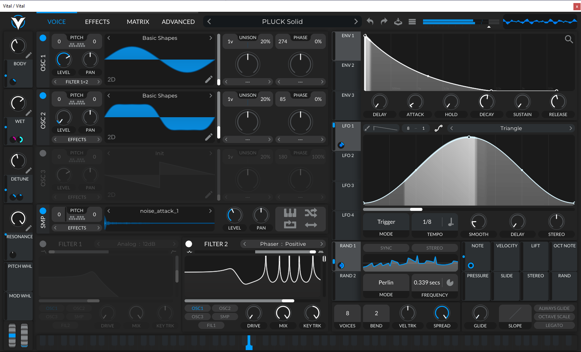The width and height of the screenshot is (581, 352).
Task: Click the save preset icon
Action: click(x=398, y=22)
